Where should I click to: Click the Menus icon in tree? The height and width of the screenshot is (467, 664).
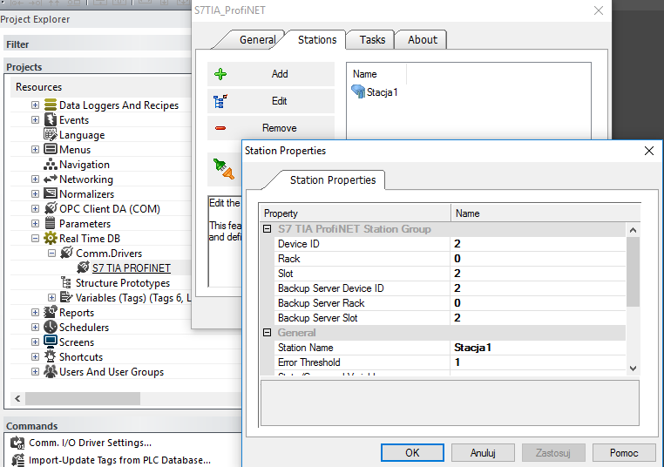tap(51, 149)
